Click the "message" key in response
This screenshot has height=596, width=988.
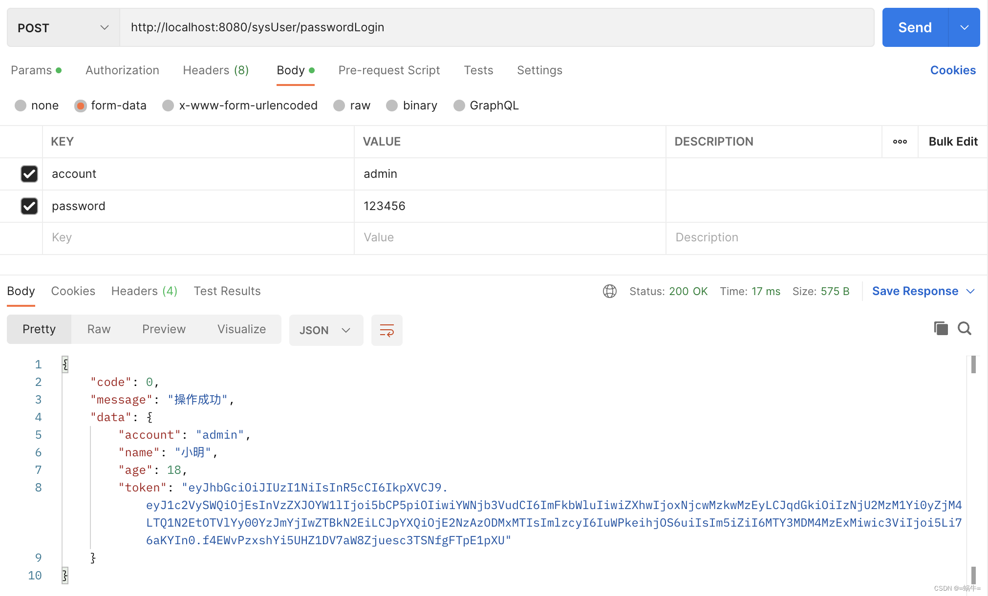121,400
